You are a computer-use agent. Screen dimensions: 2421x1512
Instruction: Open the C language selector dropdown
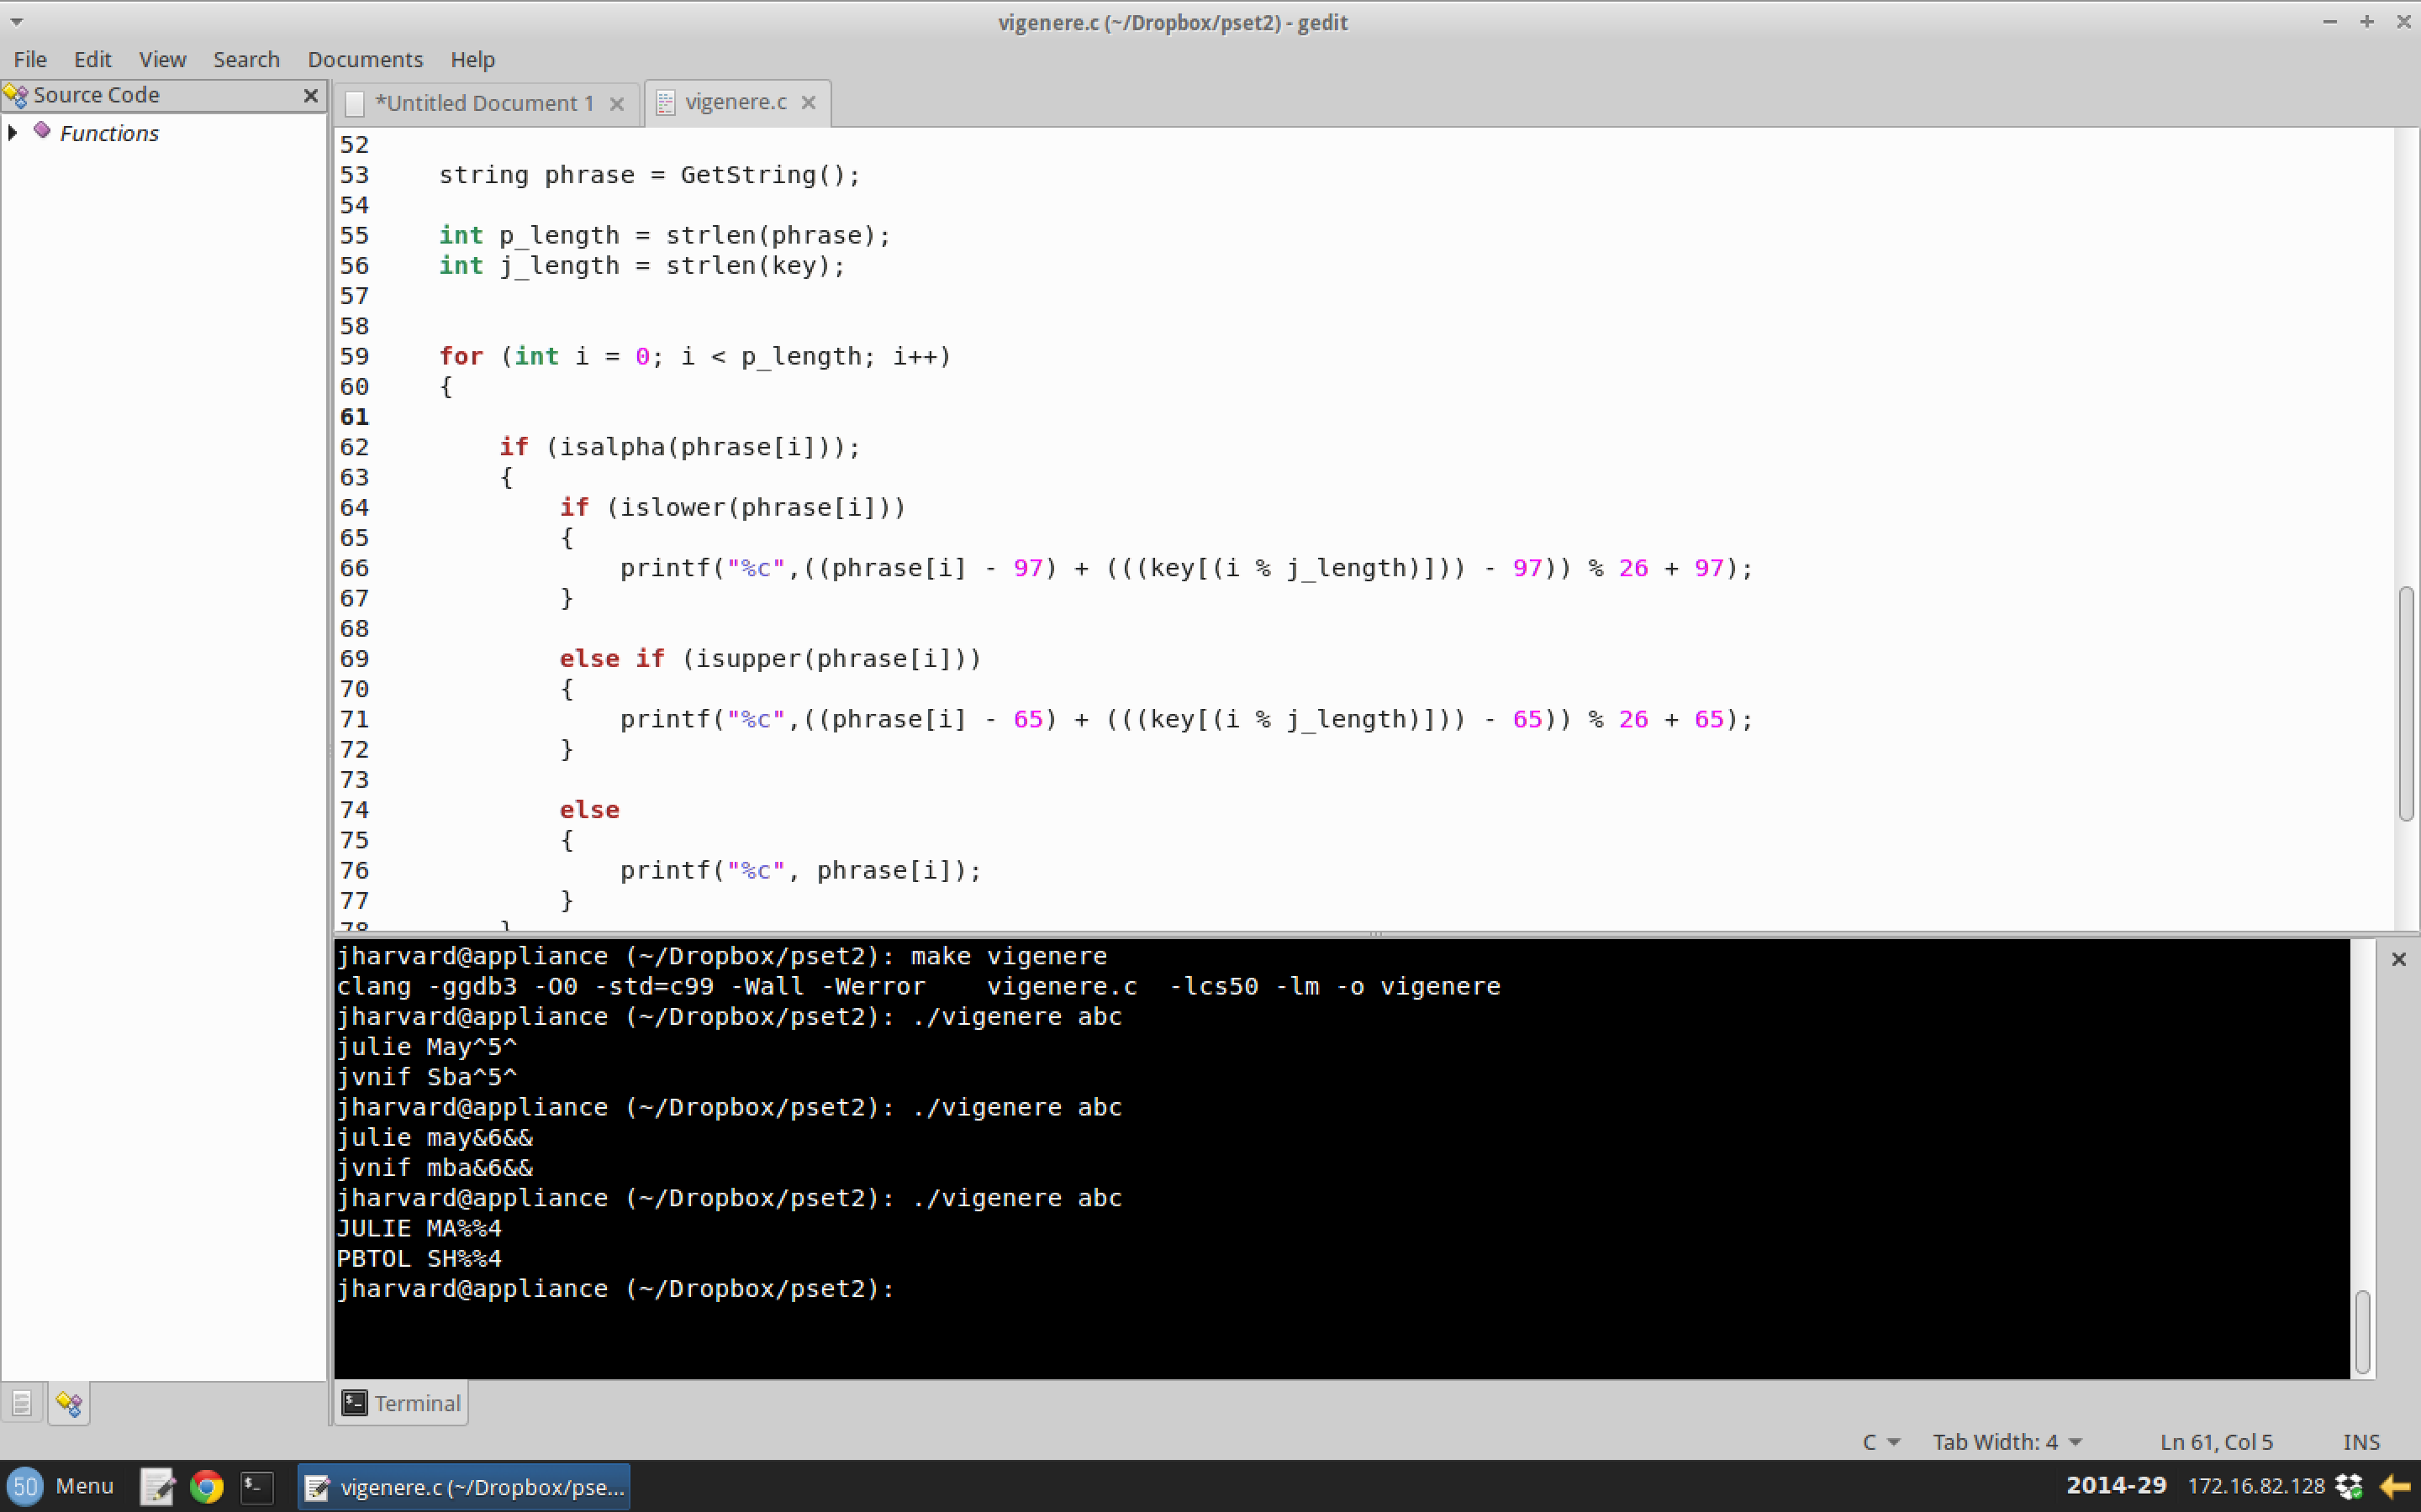[x=1880, y=1442]
